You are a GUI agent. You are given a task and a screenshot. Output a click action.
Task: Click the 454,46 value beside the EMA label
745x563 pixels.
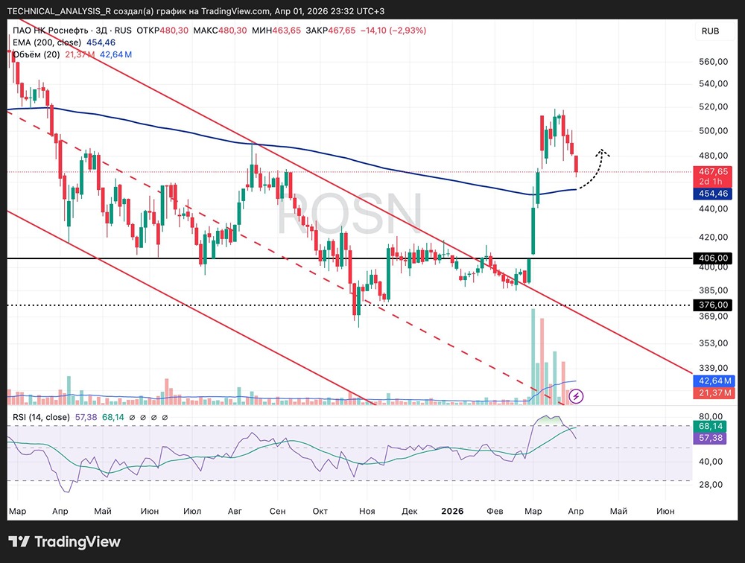(101, 42)
